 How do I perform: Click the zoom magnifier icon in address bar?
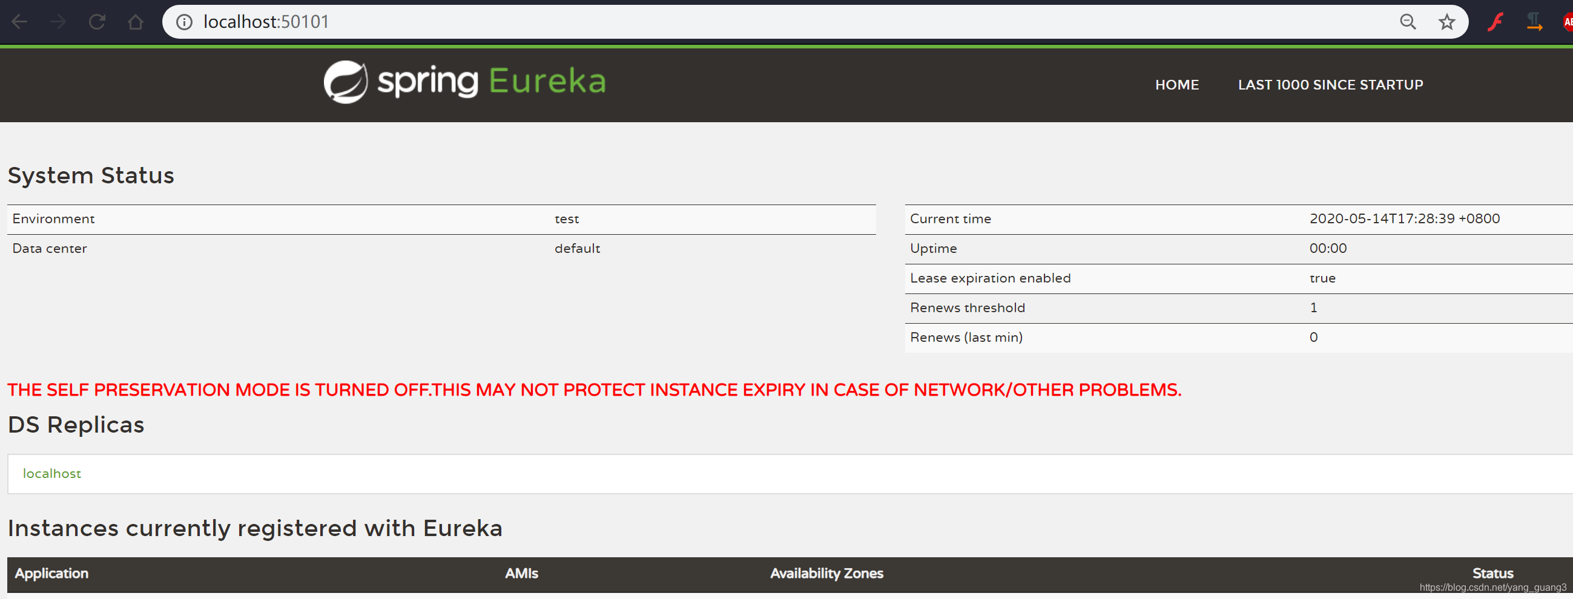point(1408,22)
